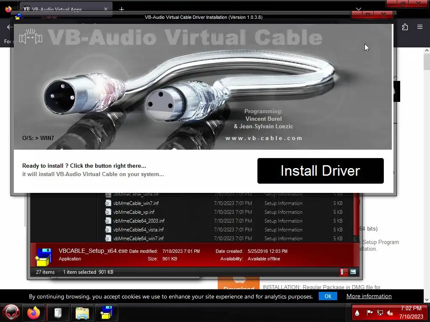Image resolution: width=430 pixels, height=322 pixels.
Task: Select vbMmeCable64_vista.inf file row
Action: [x=225, y=229]
